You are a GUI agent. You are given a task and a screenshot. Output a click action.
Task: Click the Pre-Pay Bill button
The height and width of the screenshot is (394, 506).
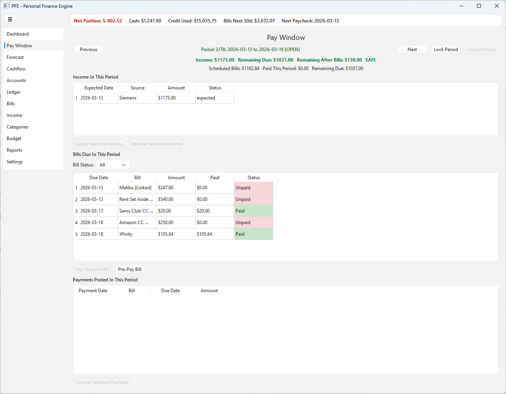[130, 269]
